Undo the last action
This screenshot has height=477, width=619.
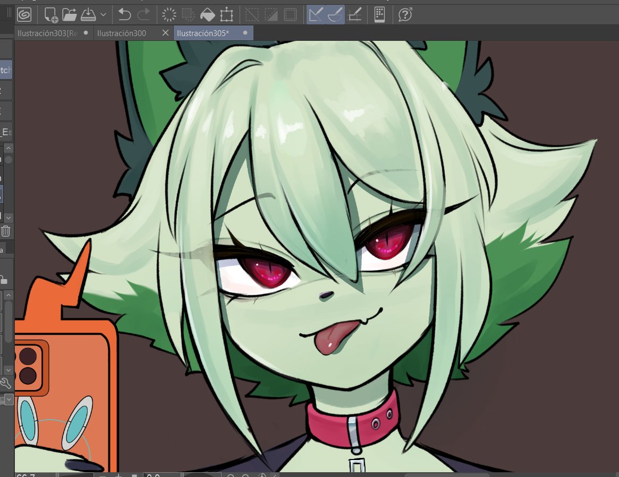click(124, 15)
